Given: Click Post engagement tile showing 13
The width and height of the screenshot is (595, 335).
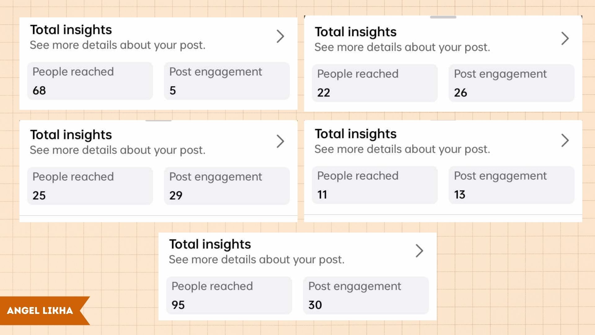Looking at the screenshot, I should click(x=511, y=185).
